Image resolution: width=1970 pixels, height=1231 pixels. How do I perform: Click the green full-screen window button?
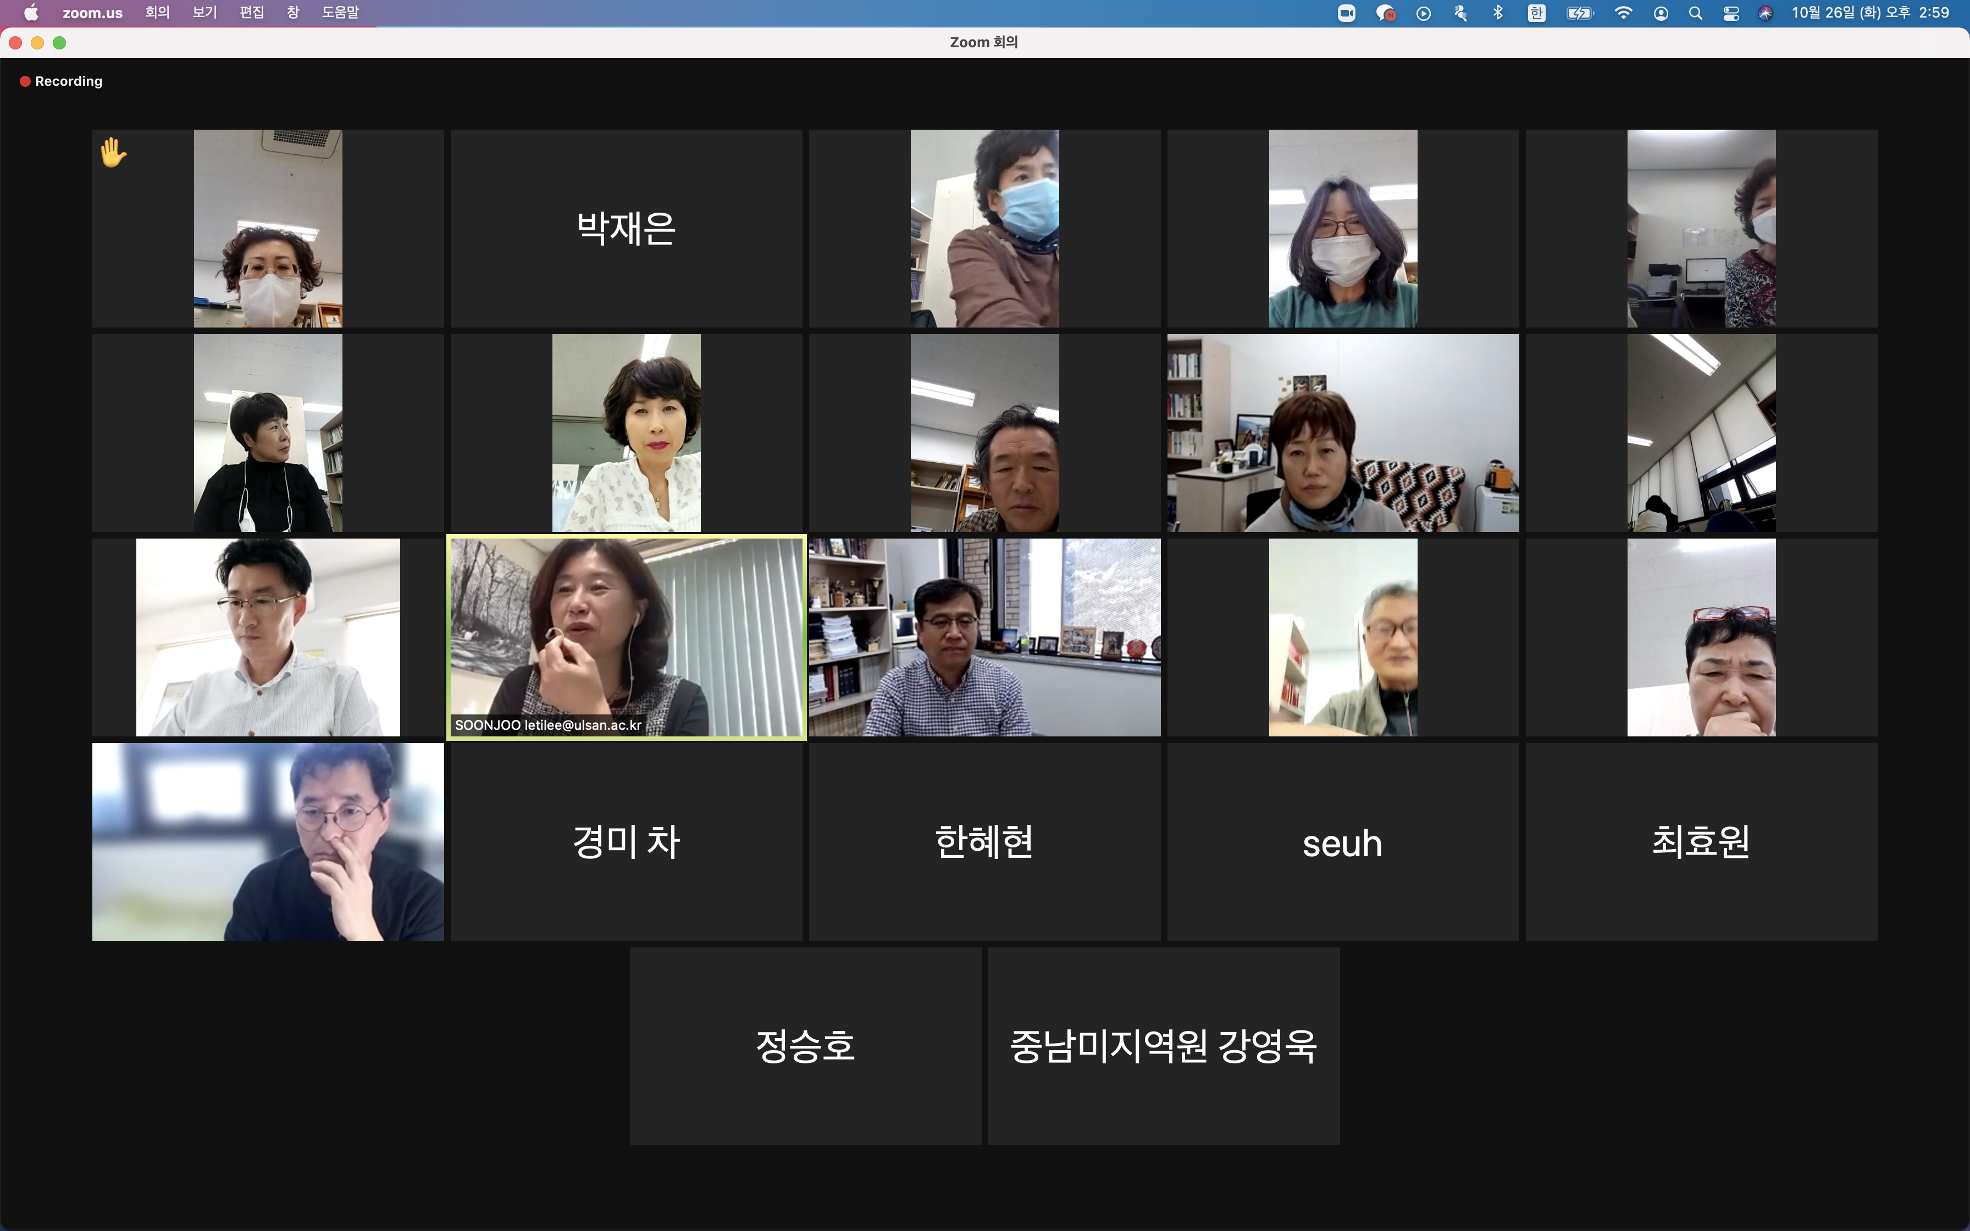tap(59, 42)
